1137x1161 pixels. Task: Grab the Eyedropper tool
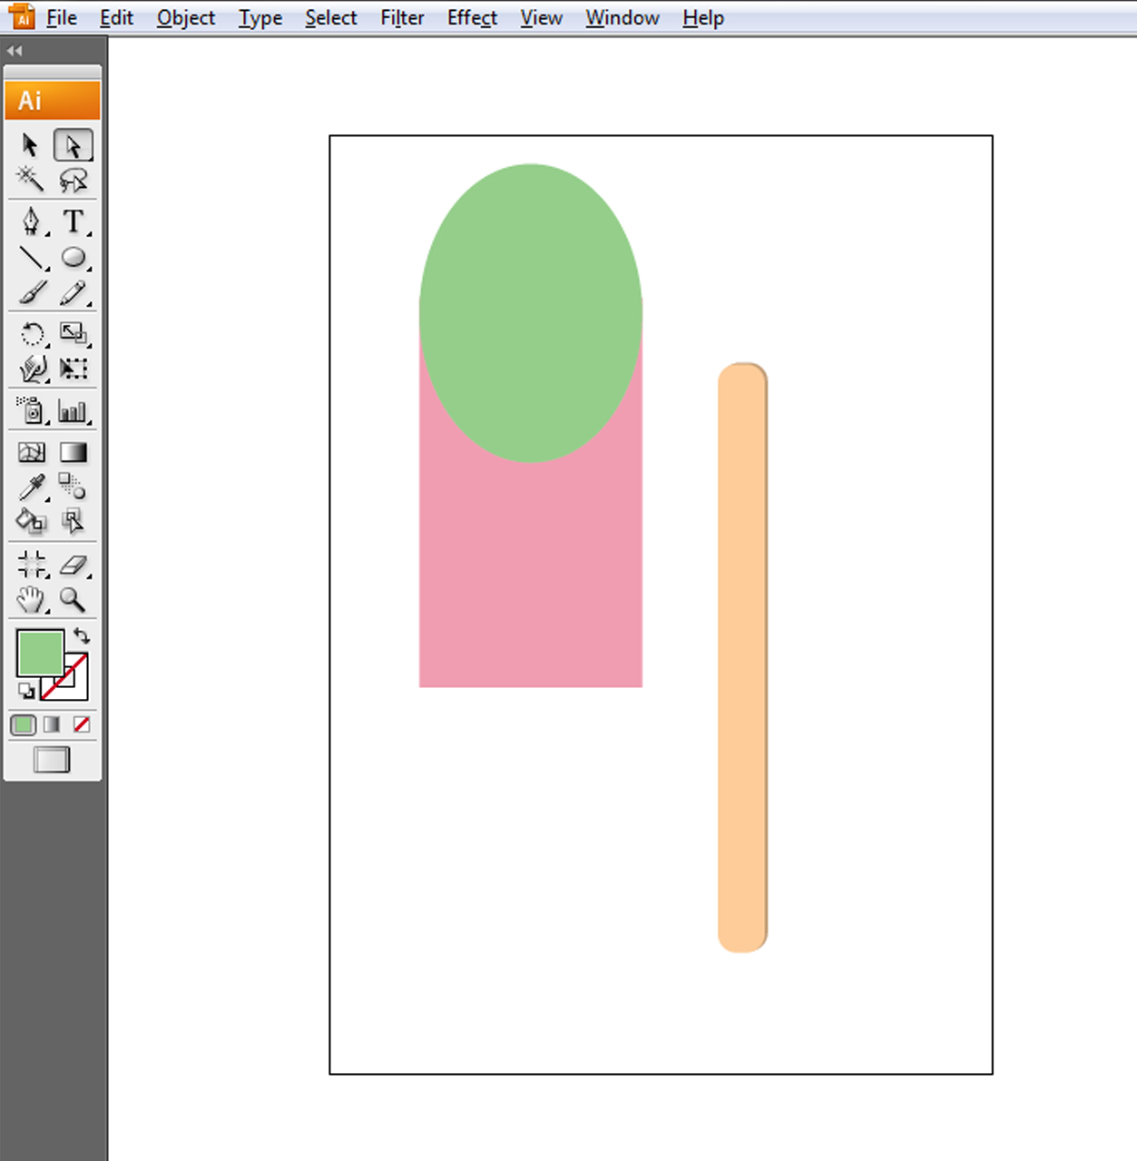point(32,487)
